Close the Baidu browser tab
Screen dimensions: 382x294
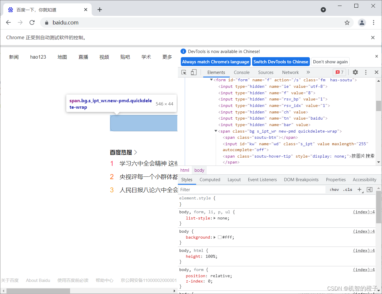click(x=86, y=10)
